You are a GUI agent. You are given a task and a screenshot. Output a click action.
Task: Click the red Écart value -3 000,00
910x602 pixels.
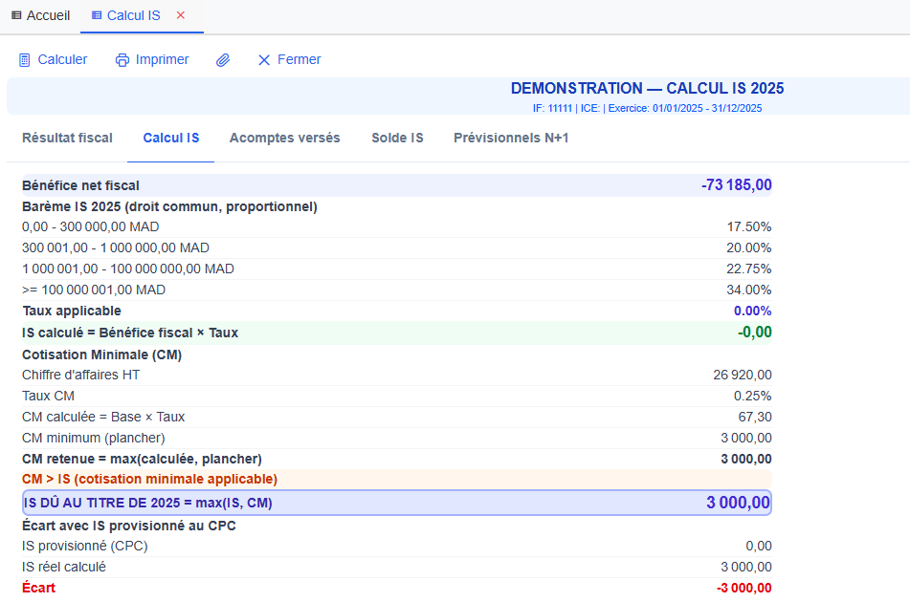coord(744,588)
